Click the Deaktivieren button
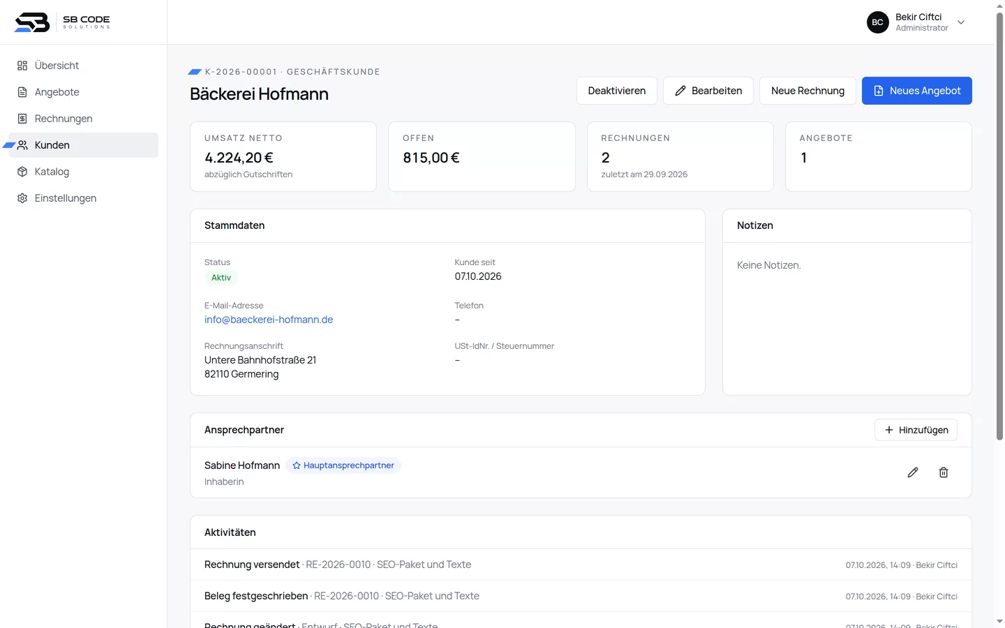This screenshot has width=1005, height=628. coord(617,91)
